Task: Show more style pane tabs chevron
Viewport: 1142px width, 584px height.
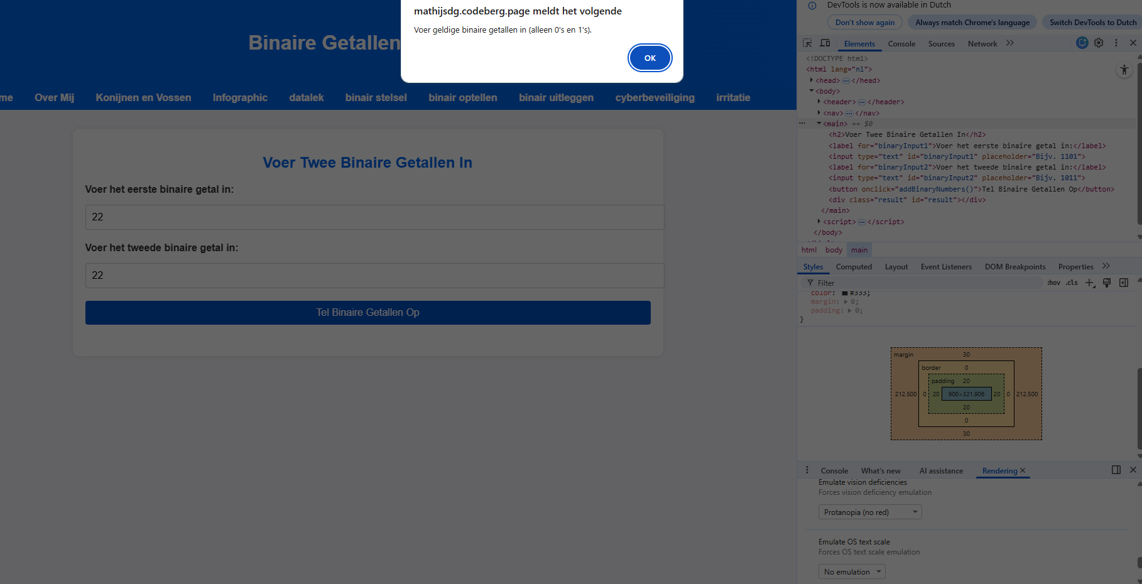Action: [1106, 266]
